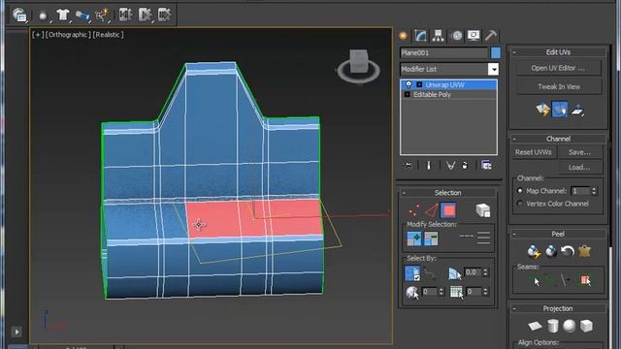Click Make Unique below modifier stack
Image resolution: width=621 pixels, height=349 pixels.
click(450, 166)
